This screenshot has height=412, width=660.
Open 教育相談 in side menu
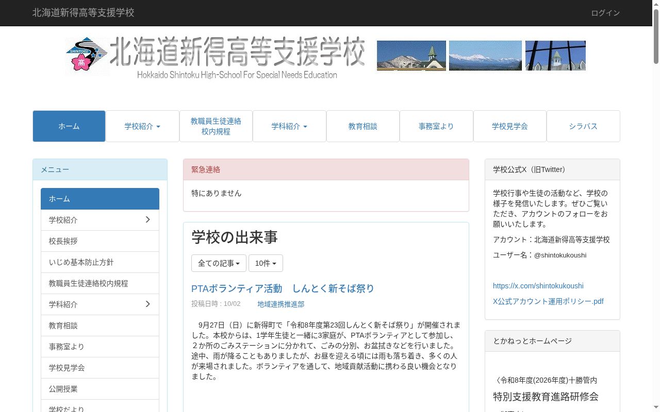pos(100,325)
